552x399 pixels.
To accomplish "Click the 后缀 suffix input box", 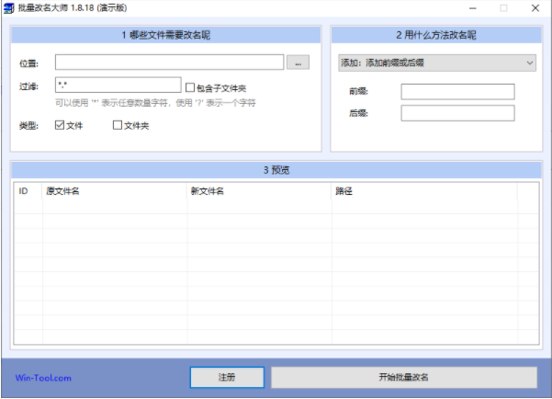I will pyautogui.click(x=457, y=113).
